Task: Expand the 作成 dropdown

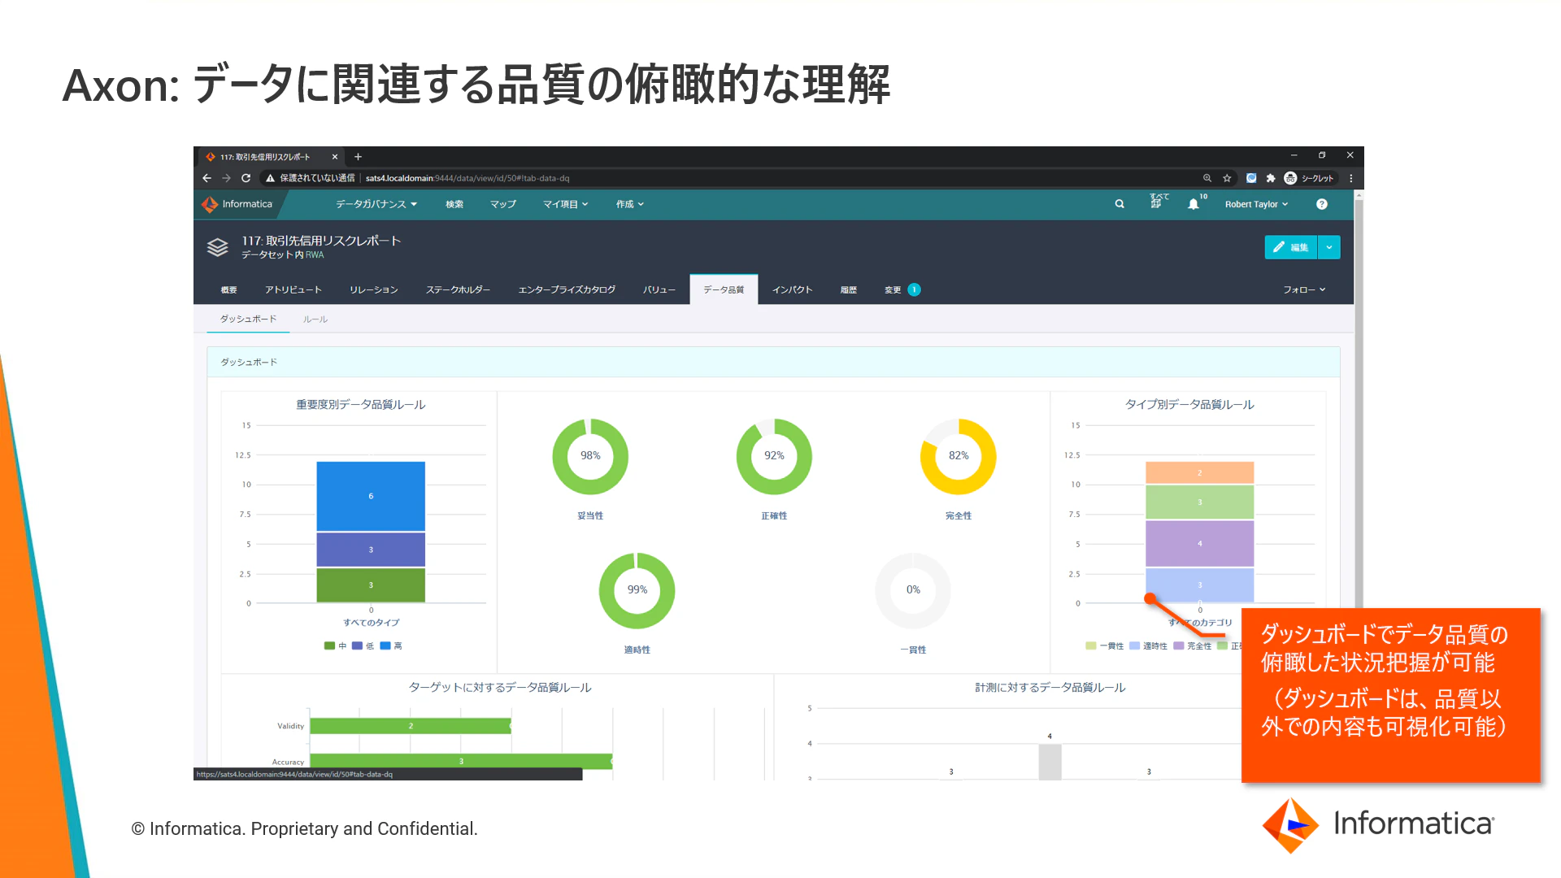Action: click(629, 204)
